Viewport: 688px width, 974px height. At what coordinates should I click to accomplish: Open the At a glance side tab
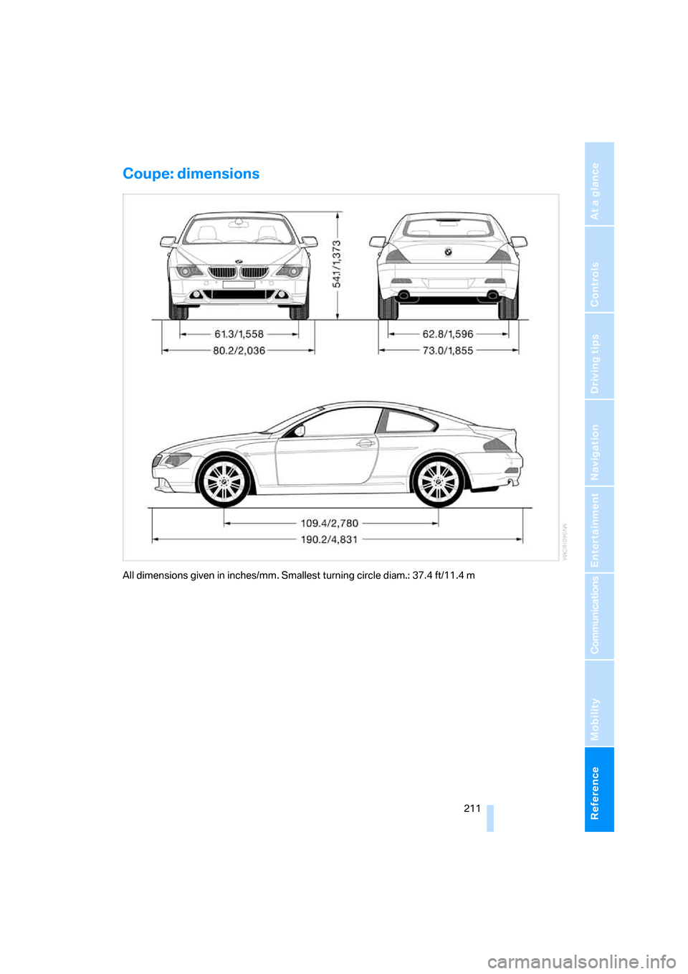coord(599,184)
